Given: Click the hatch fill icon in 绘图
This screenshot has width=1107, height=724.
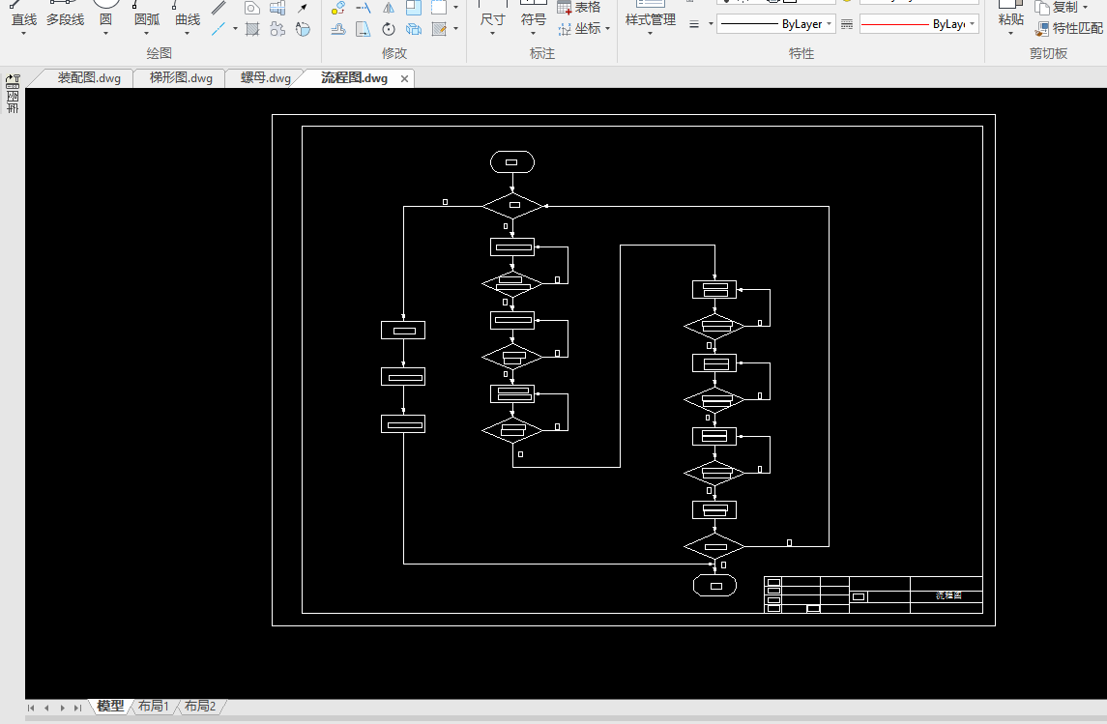Looking at the screenshot, I should [252, 29].
